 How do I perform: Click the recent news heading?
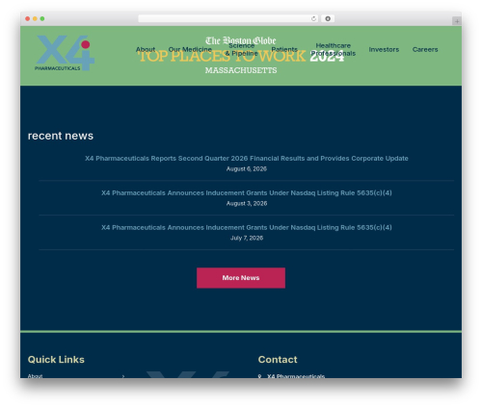61,136
